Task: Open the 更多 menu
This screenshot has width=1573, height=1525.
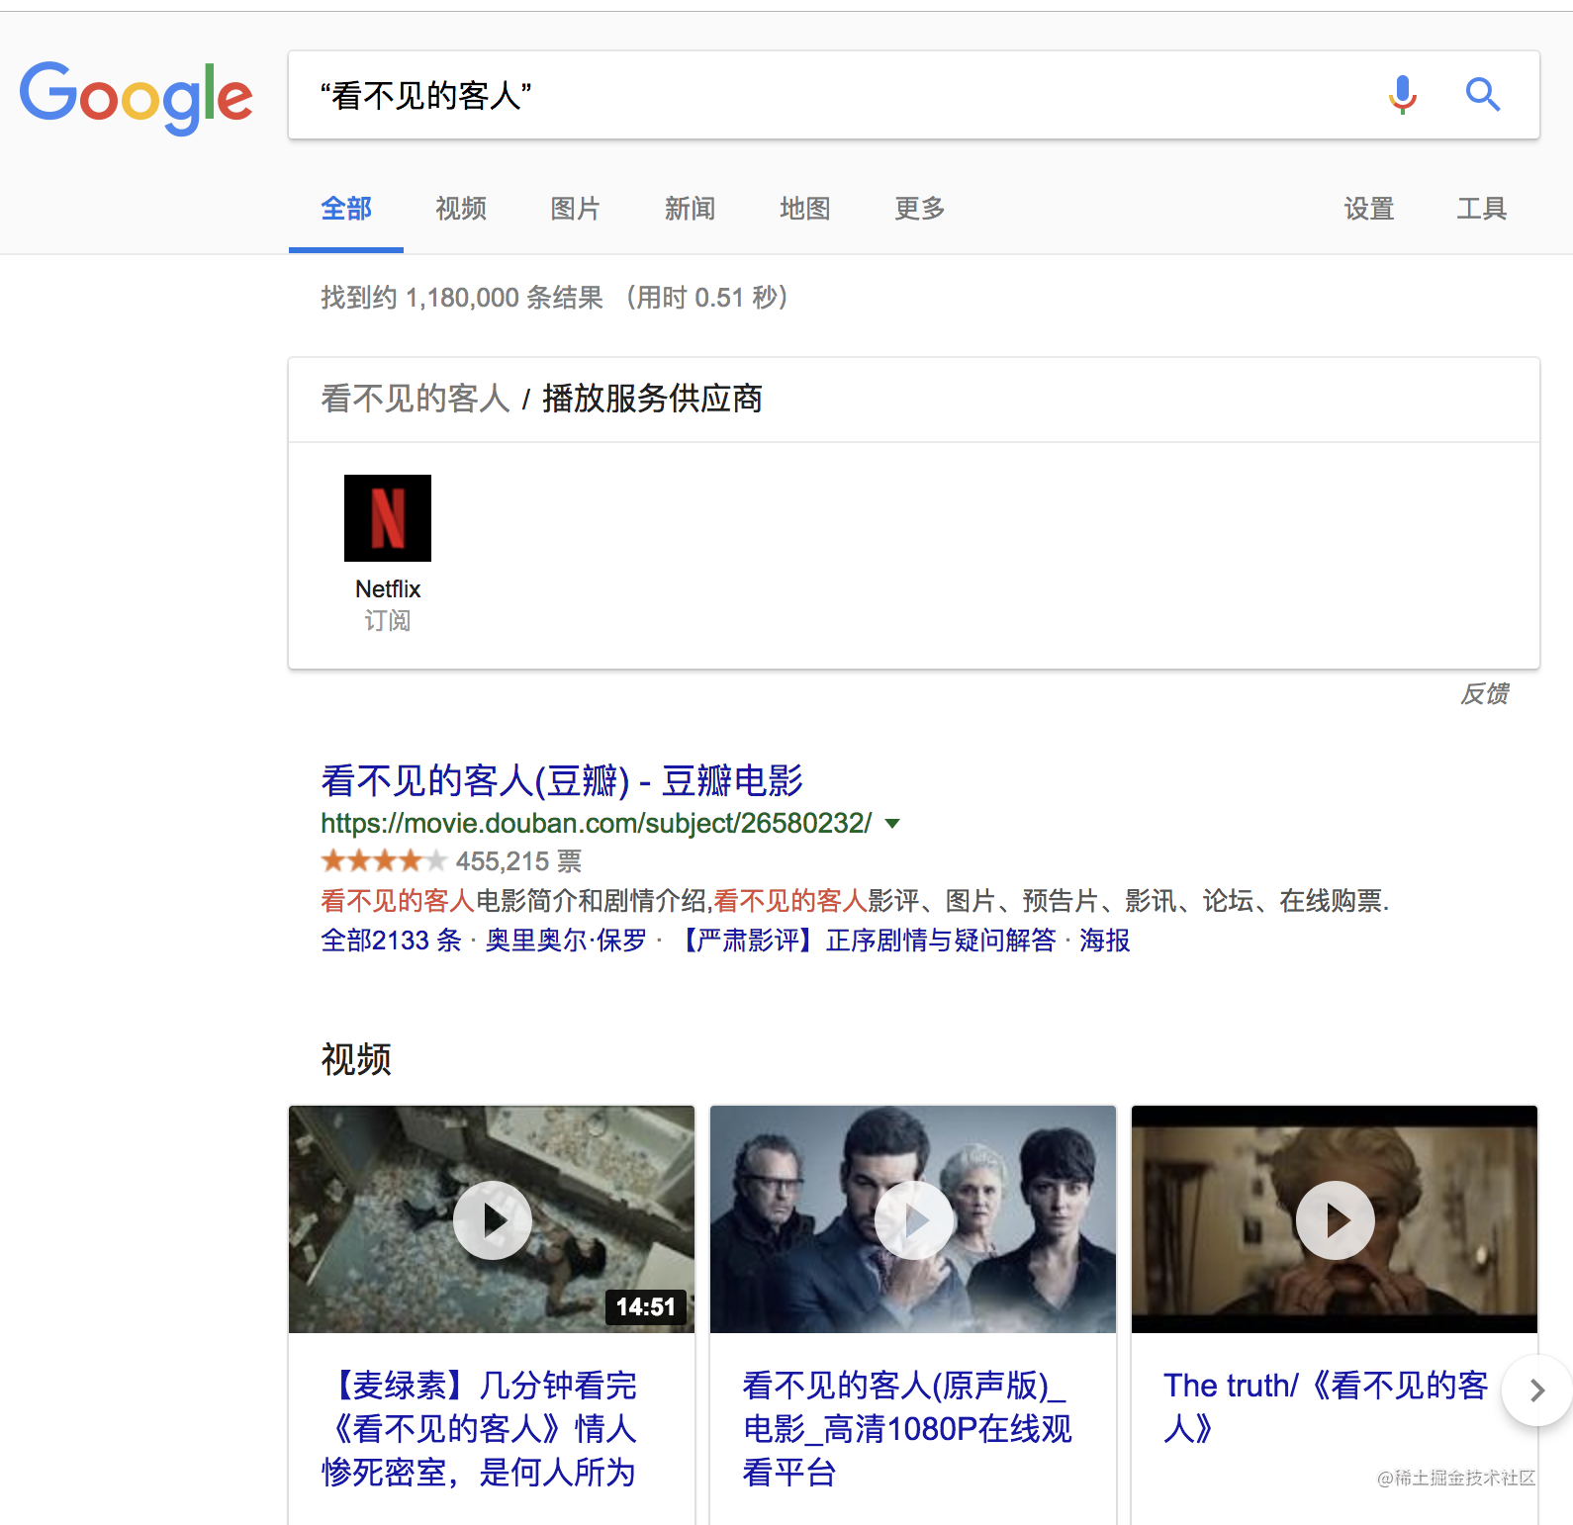Action: pos(920,209)
